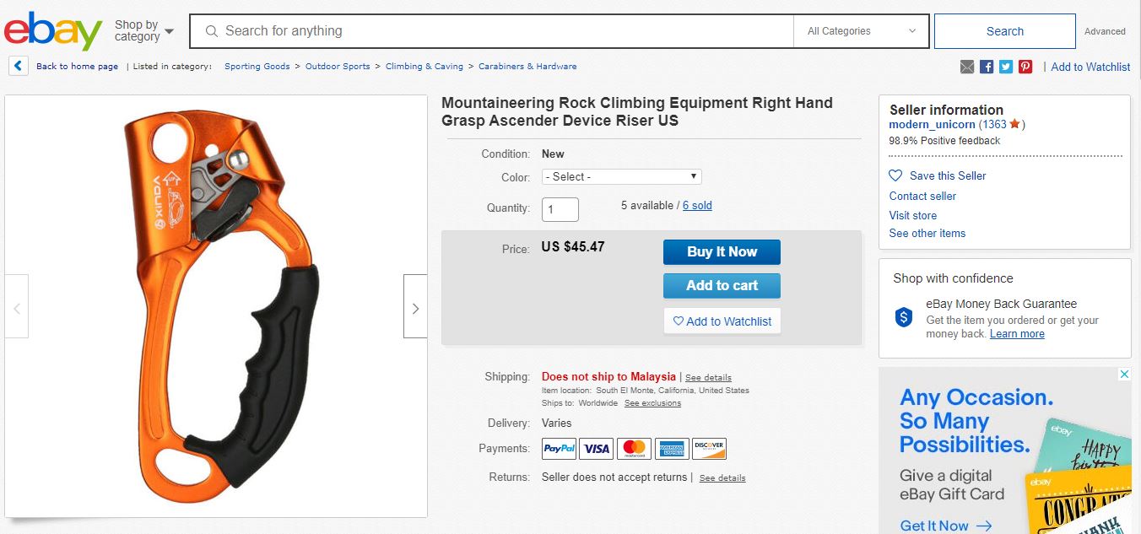
Task: Expand Shop by category menu
Action: [143, 31]
